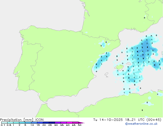Click the 0.1–0.5 mm legend color swatch
Viewport: 163px width, 126px height.
[4, 123]
